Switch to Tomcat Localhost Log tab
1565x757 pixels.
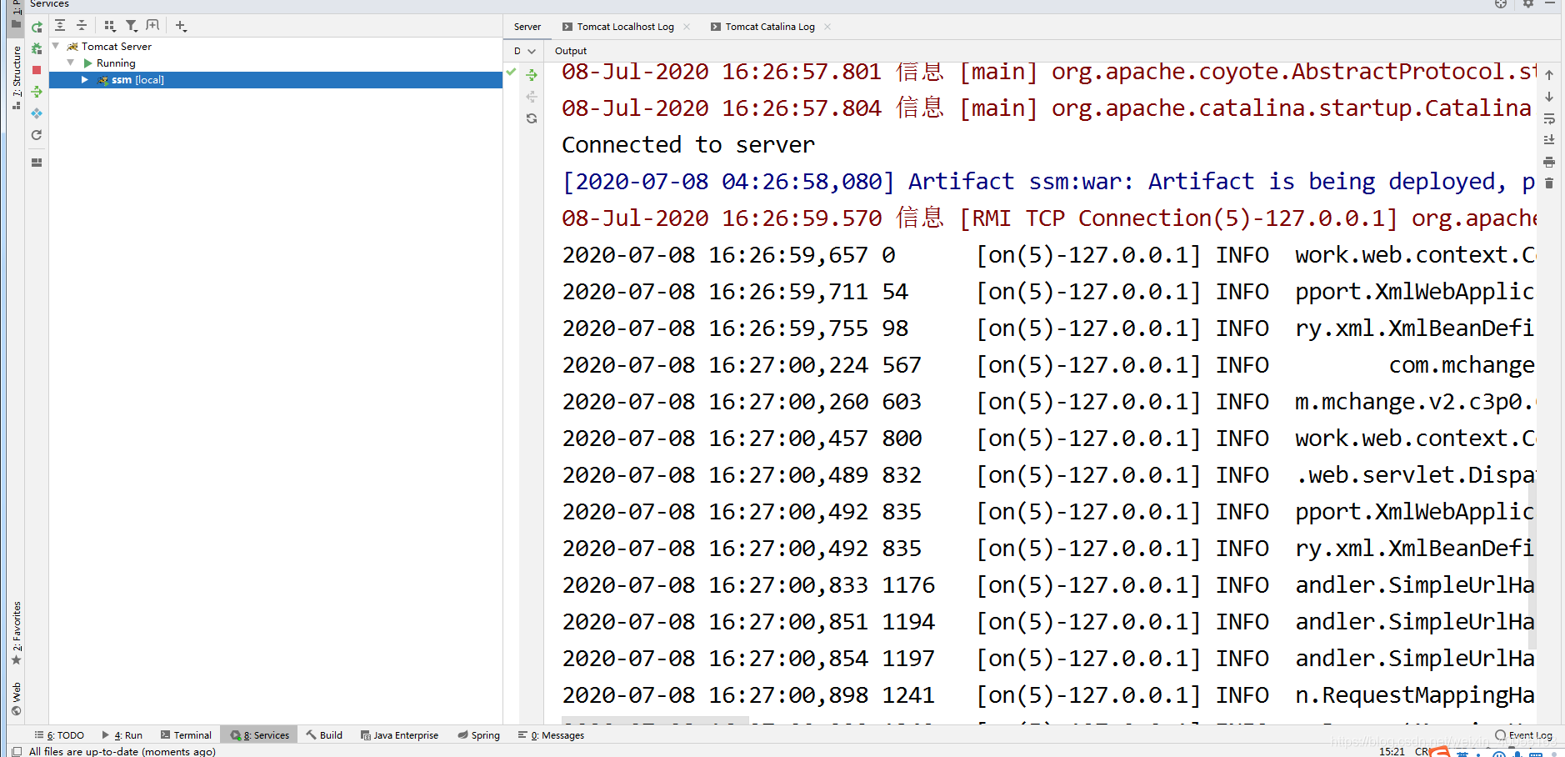pyautogui.click(x=625, y=27)
